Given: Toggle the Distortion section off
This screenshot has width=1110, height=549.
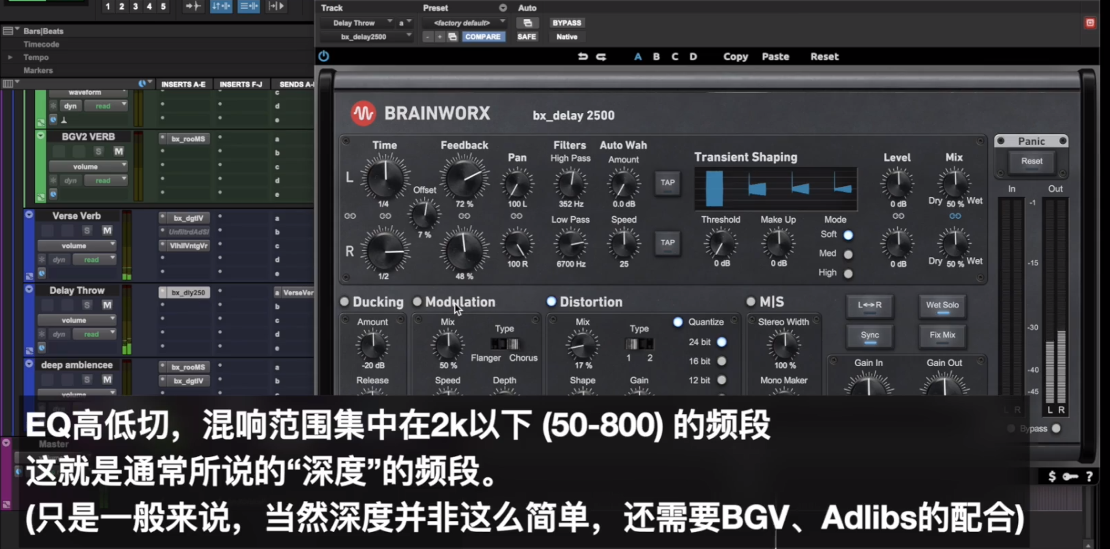Looking at the screenshot, I should tap(551, 301).
